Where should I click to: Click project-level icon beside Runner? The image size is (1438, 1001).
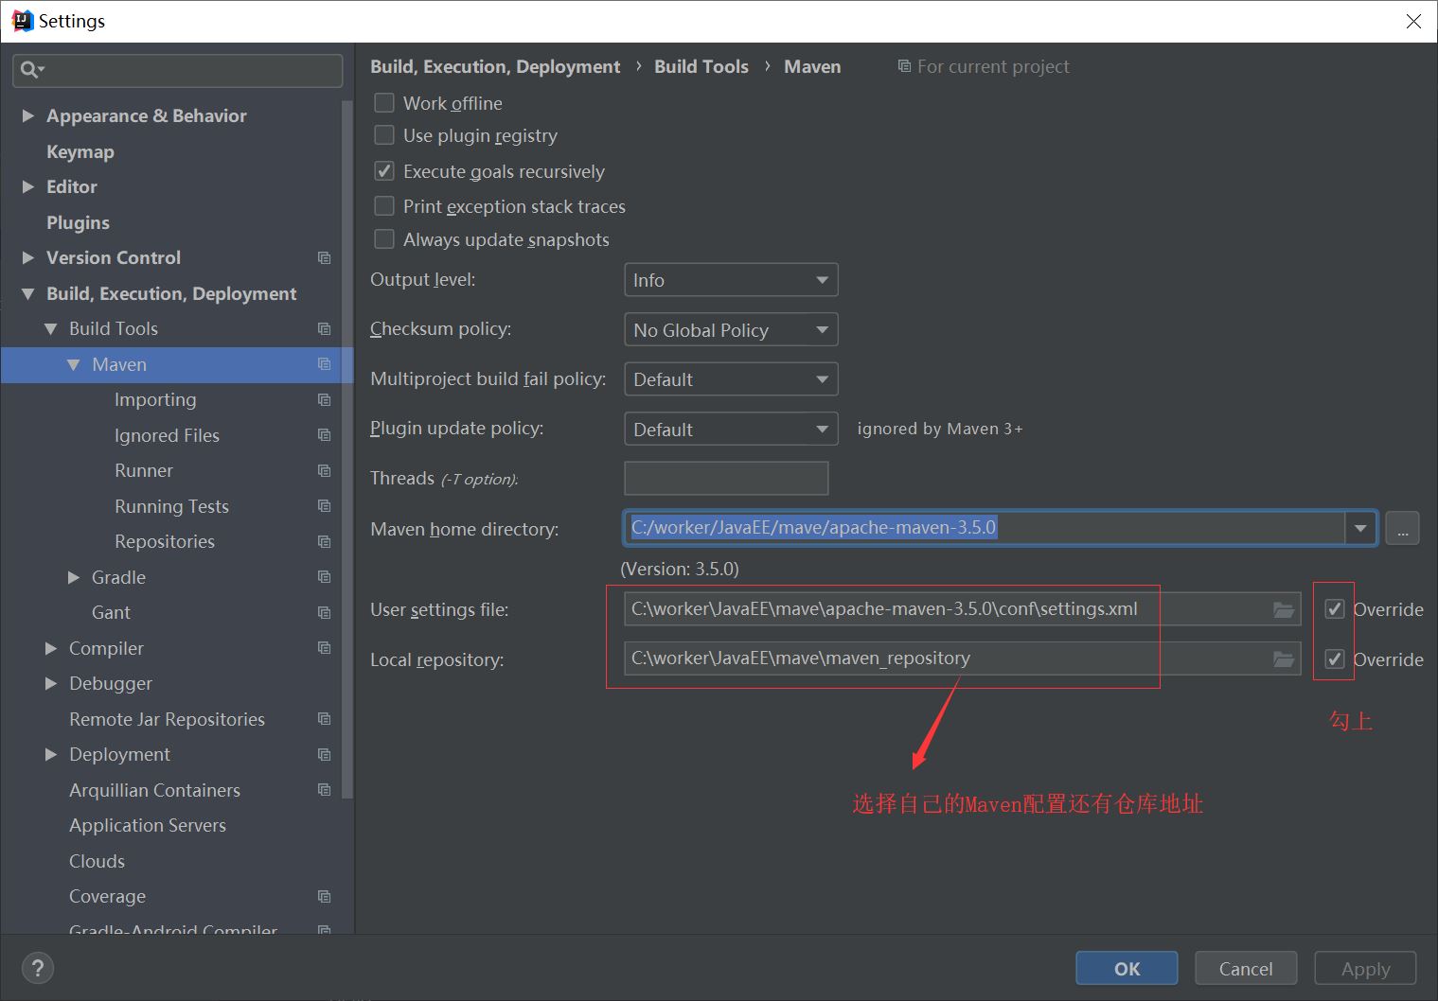tap(324, 471)
